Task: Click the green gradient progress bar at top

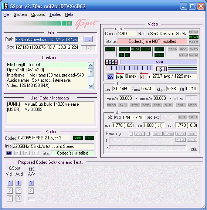Action: pos(38,23)
